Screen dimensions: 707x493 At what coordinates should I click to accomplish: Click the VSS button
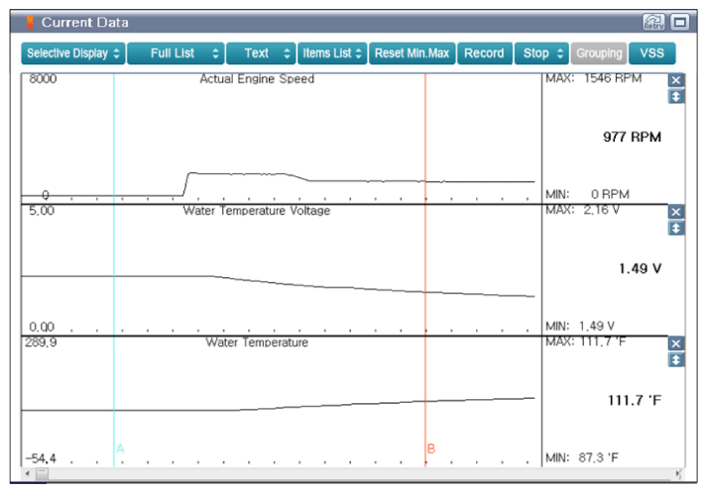coord(652,53)
